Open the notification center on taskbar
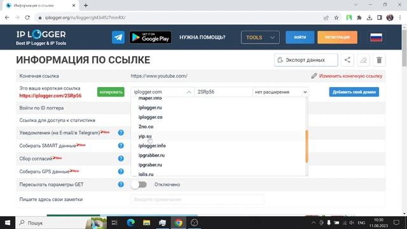Image resolution: width=407 pixels, height=229 pixels. pos(396,223)
